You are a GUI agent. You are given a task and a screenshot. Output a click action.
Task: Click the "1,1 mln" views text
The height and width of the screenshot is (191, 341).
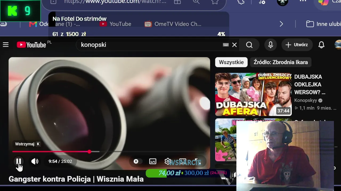pos(307,108)
